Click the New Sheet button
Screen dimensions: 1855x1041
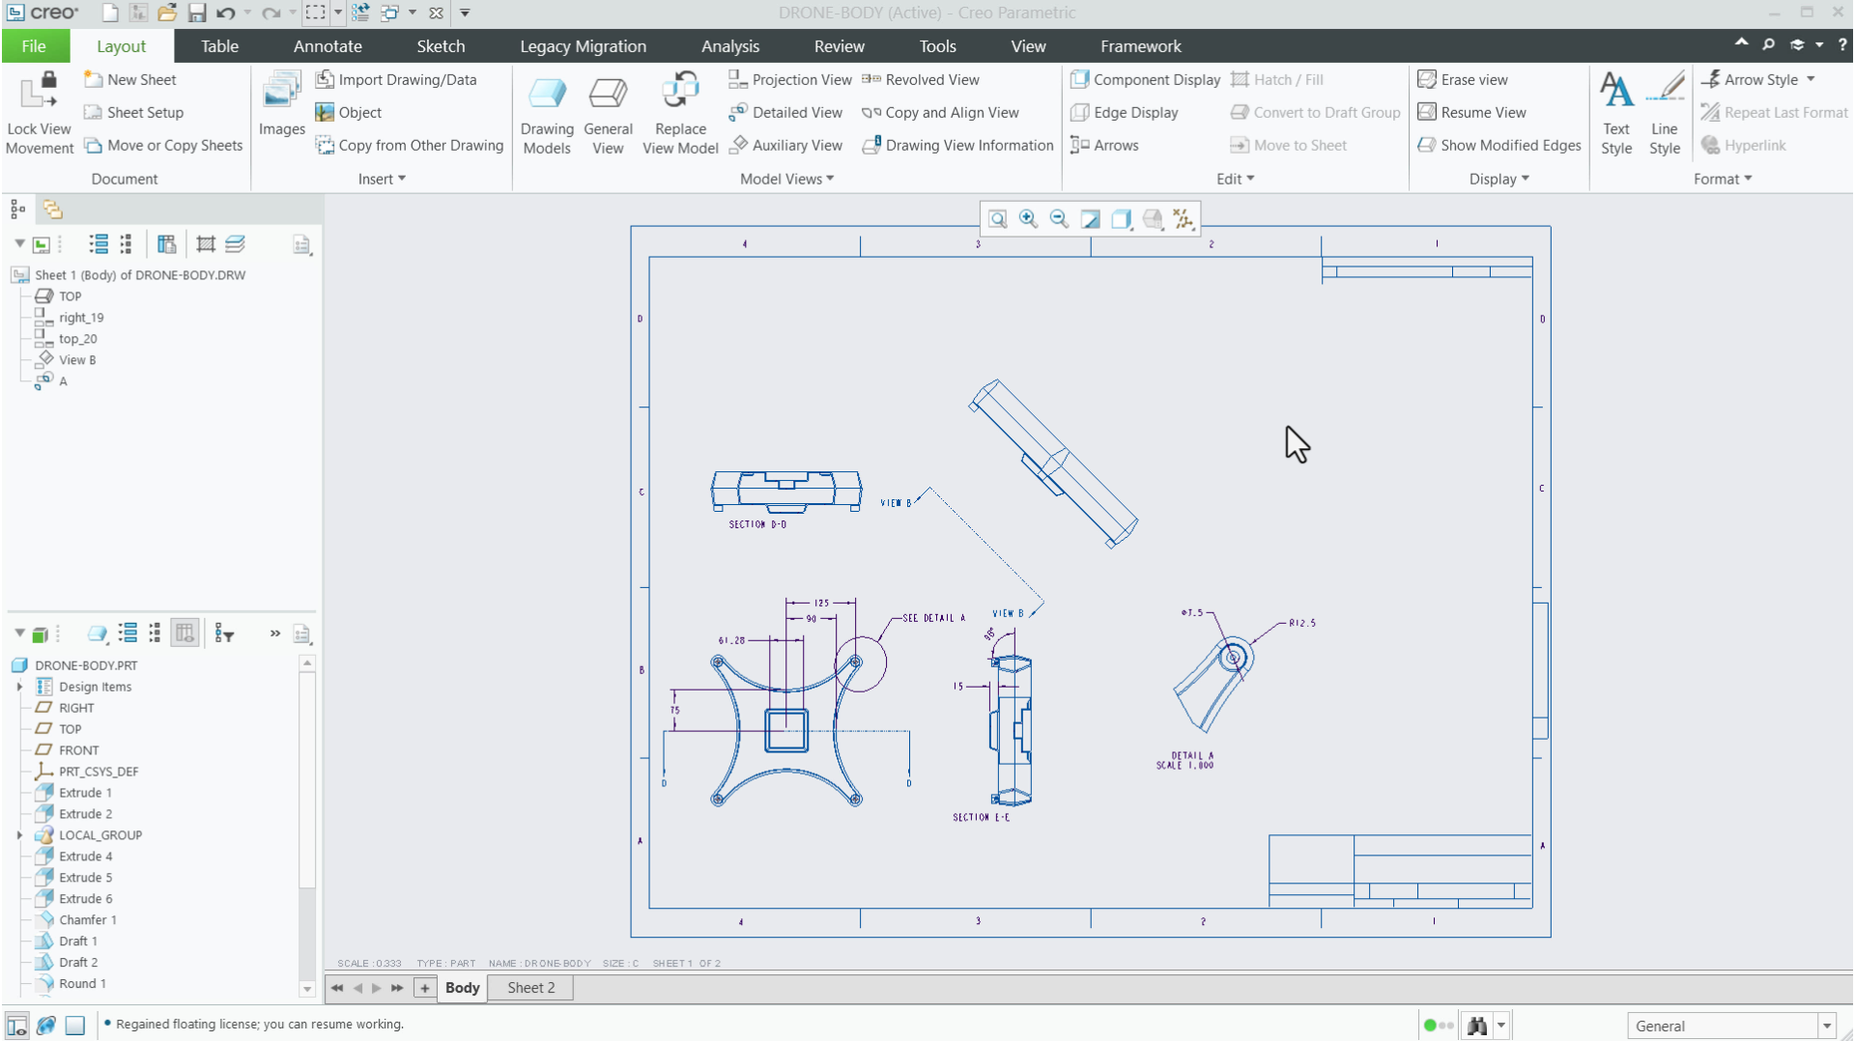[130, 79]
